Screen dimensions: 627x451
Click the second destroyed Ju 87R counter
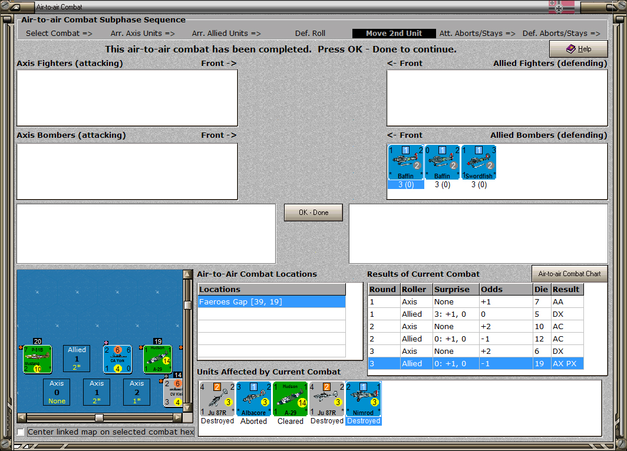tap(326, 399)
